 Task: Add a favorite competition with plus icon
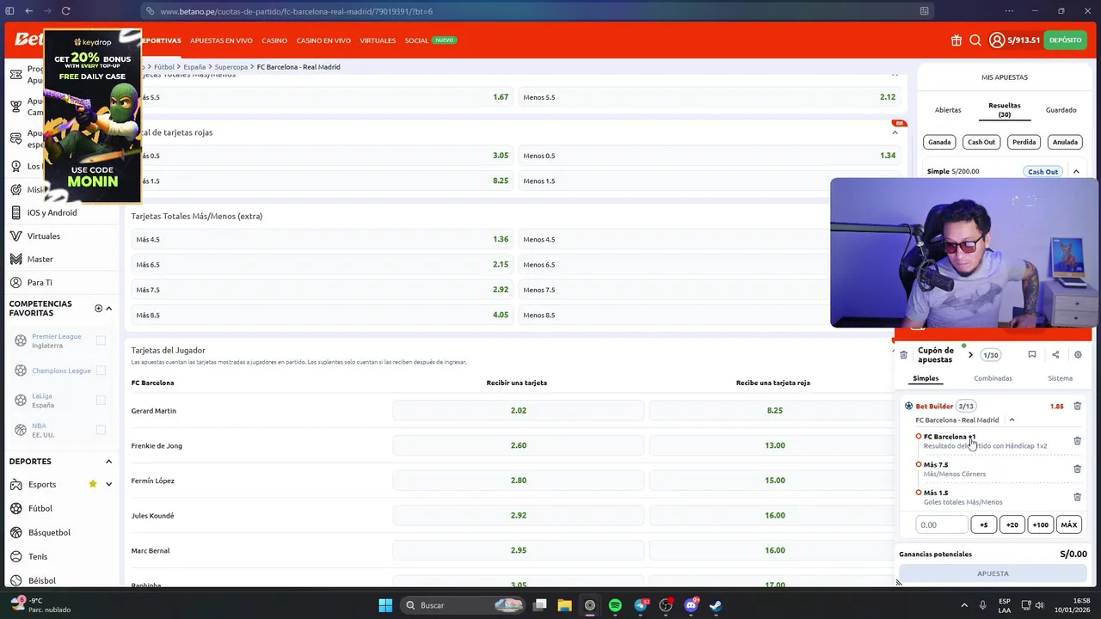[x=98, y=308]
